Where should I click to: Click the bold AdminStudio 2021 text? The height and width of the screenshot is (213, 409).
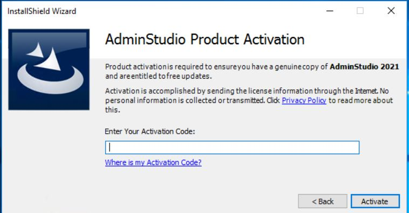[364, 66]
